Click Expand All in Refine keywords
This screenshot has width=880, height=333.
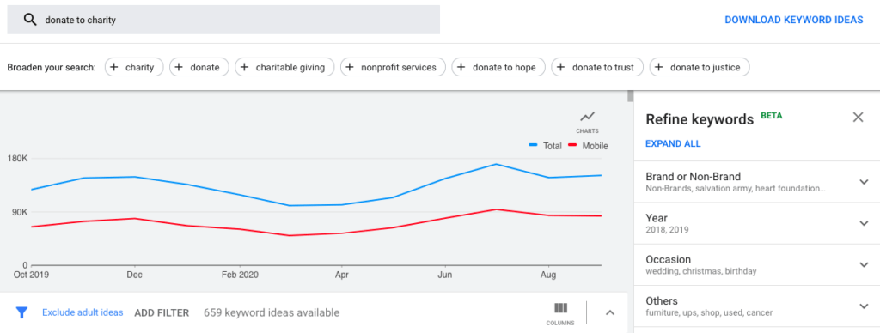(673, 143)
